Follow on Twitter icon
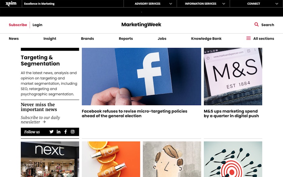 pos(52,132)
